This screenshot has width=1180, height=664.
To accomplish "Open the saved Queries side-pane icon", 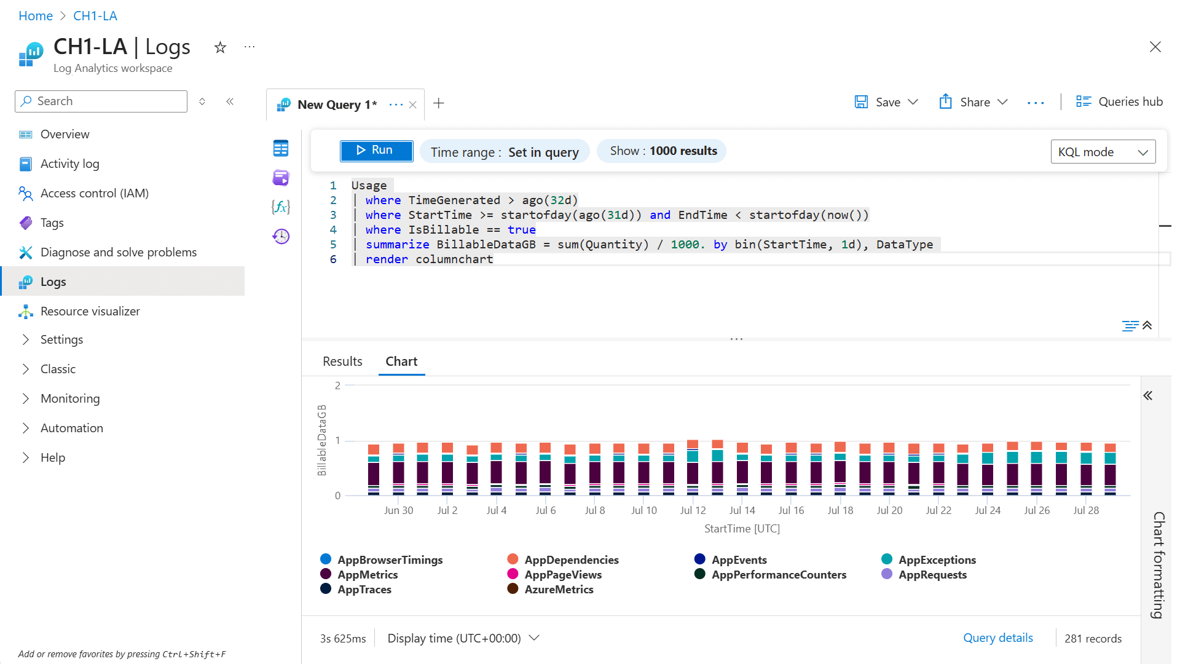I will coord(281,178).
